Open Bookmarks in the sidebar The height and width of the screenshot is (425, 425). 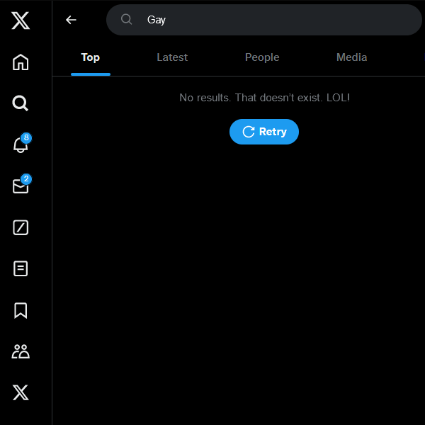point(21,310)
